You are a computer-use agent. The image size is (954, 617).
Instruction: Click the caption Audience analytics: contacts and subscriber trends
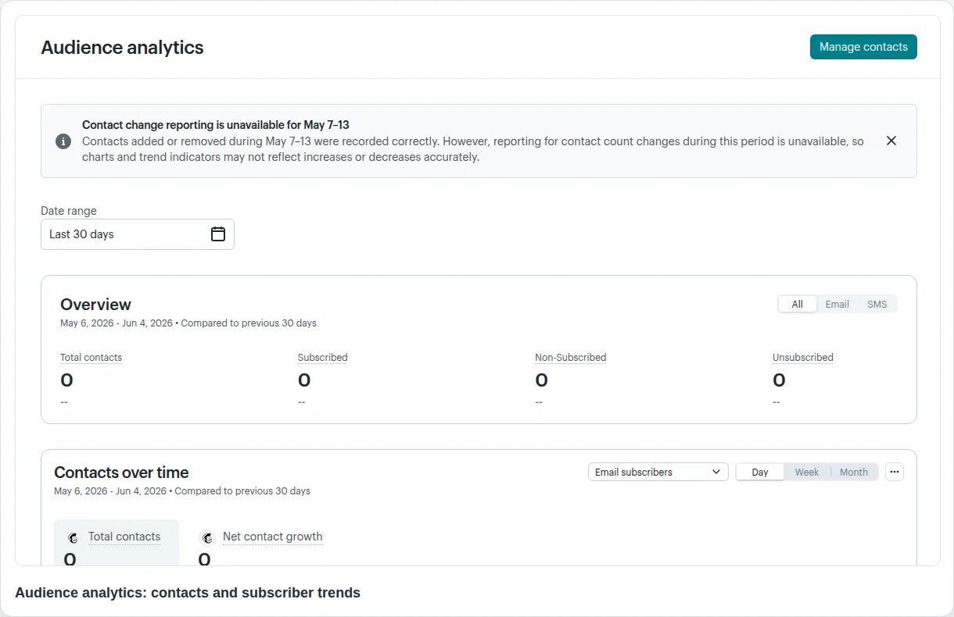click(x=188, y=593)
